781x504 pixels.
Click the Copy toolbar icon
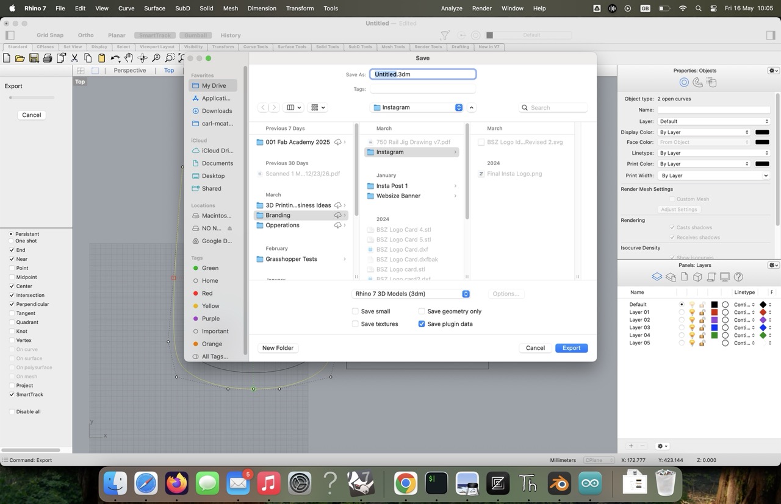[x=88, y=58]
